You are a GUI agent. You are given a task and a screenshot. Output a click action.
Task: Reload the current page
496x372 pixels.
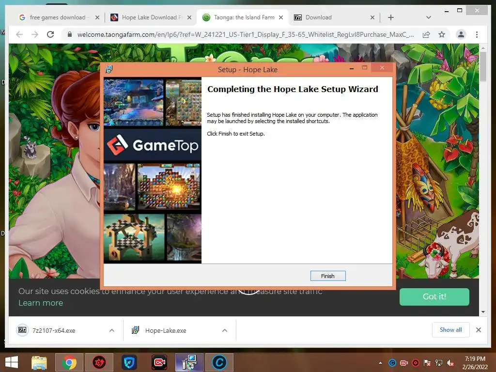point(50,34)
